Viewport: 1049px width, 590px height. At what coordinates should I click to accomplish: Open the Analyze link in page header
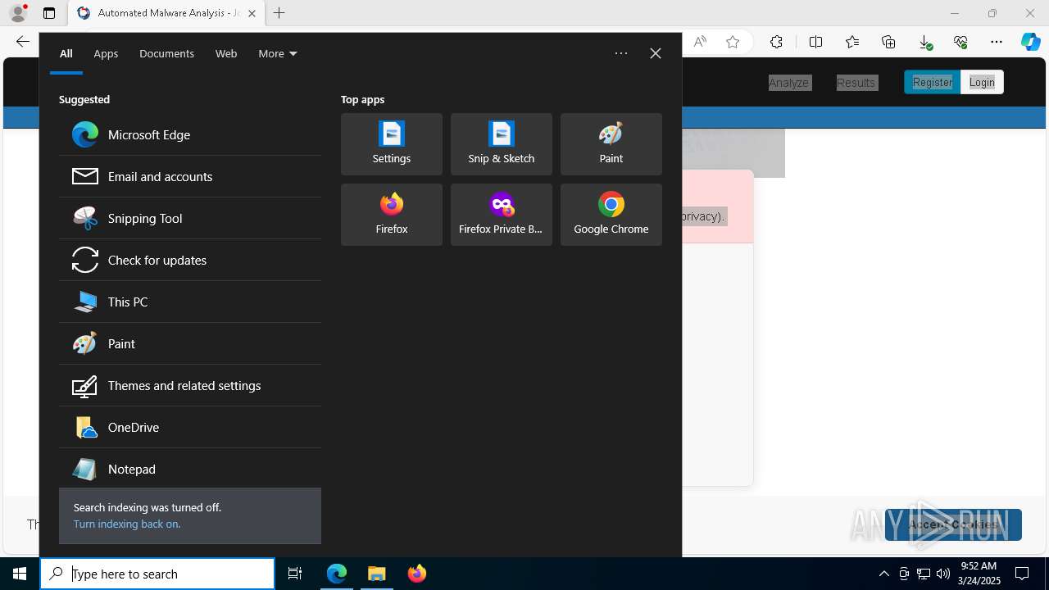pyautogui.click(x=789, y=83)
